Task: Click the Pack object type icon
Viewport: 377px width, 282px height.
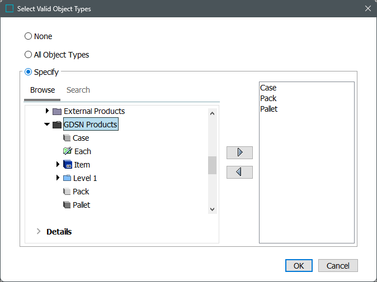Action: 67,192
